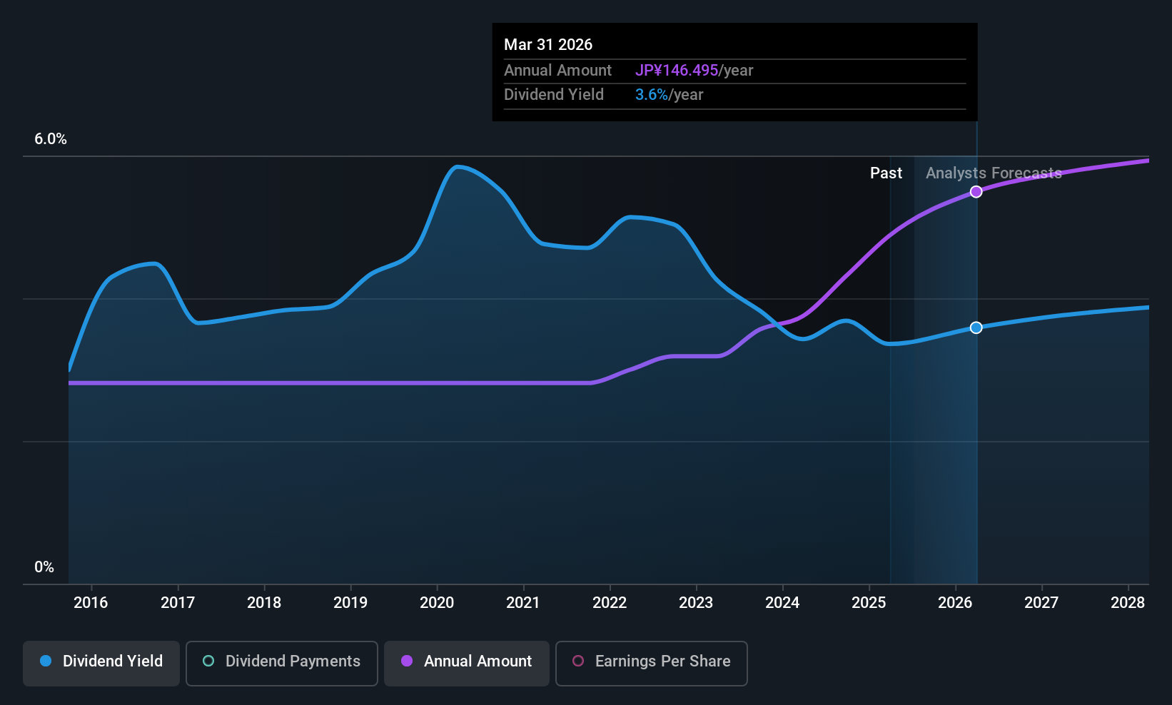
Task: Click the Past region label
Action: [886, 173]
